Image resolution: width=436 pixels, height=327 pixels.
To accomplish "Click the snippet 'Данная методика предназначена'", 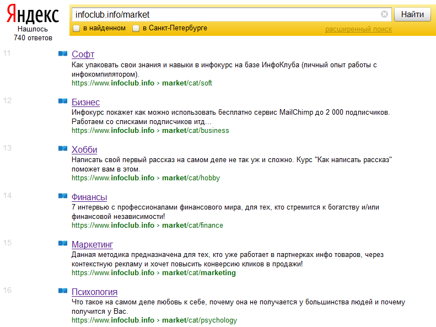I will (x=228, y=259).
